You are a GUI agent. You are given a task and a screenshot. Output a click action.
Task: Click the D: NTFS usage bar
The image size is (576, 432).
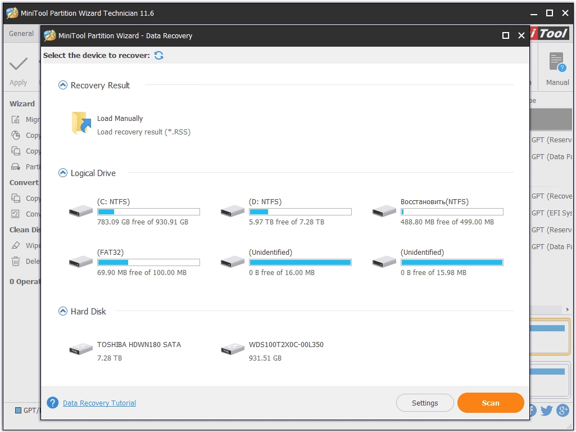(x=300, y=211)
